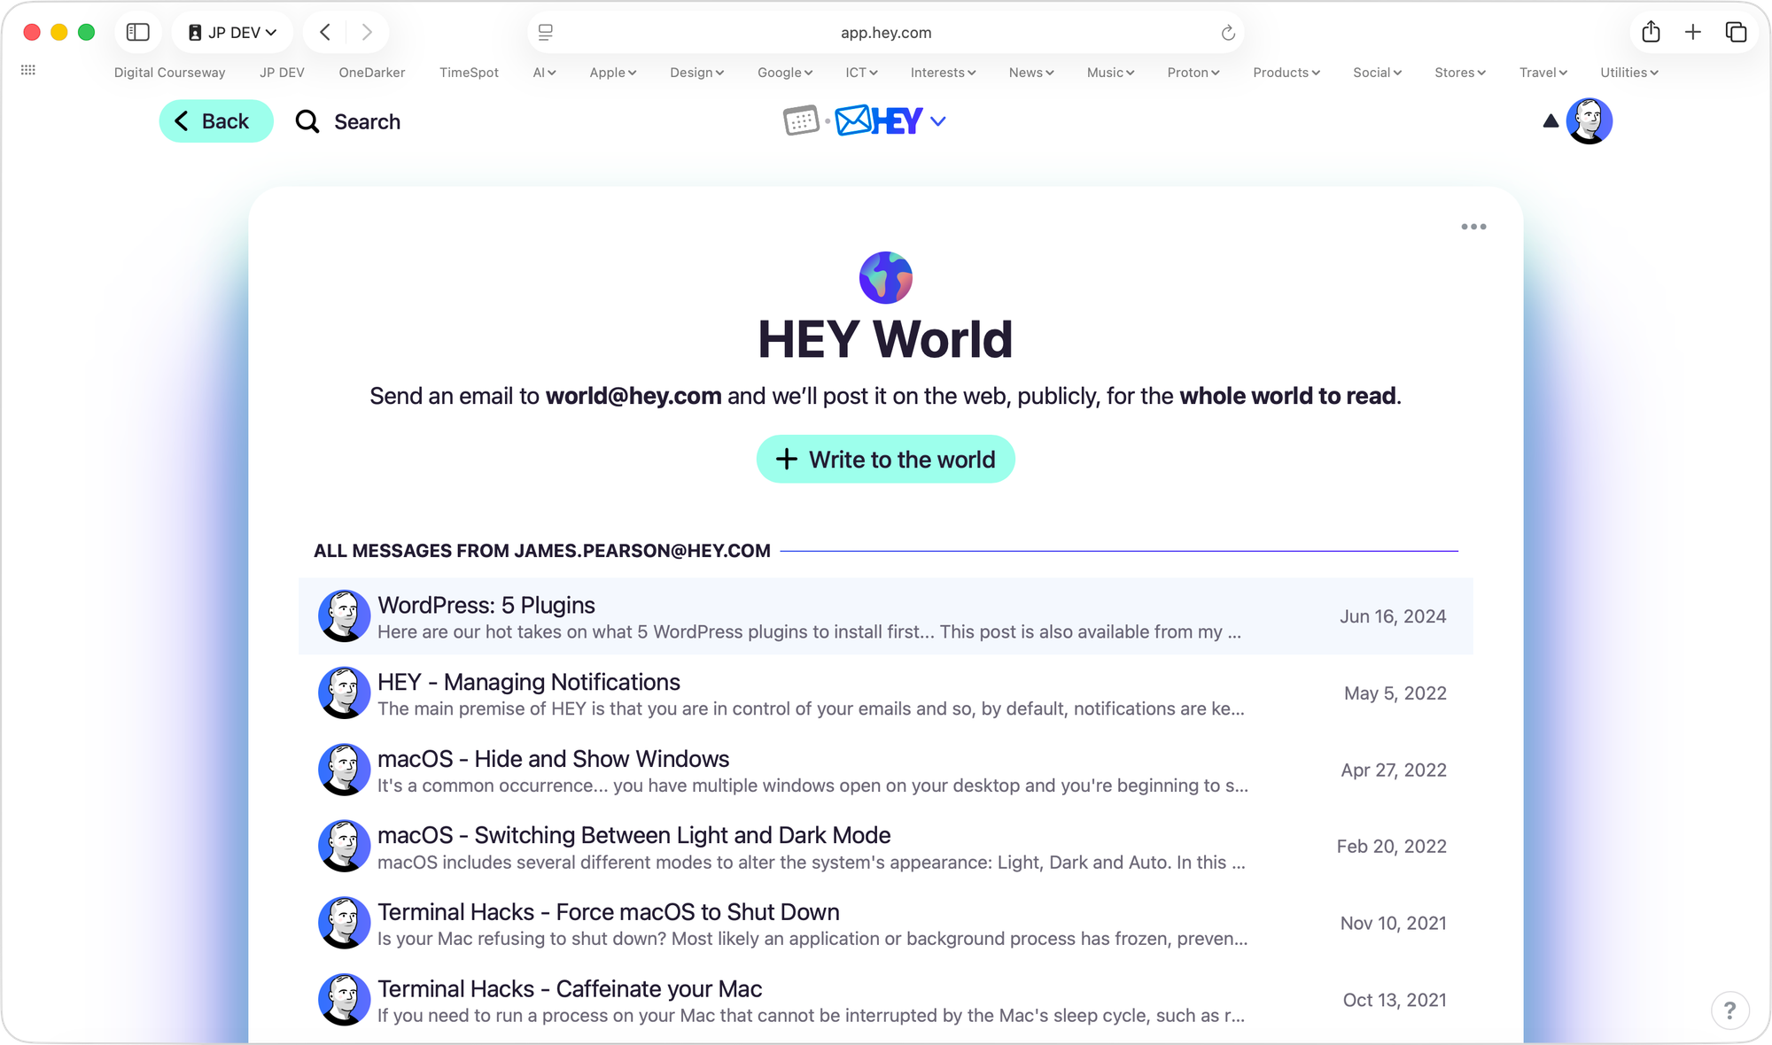Click the avatar beside Terminal Hacks - Caffeinate your Mac

344,1000
